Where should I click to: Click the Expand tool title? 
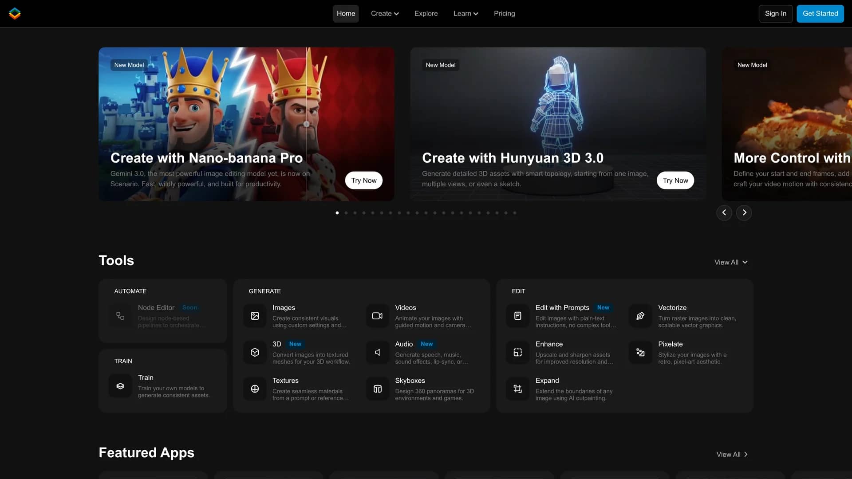click(x=547, y=381)
